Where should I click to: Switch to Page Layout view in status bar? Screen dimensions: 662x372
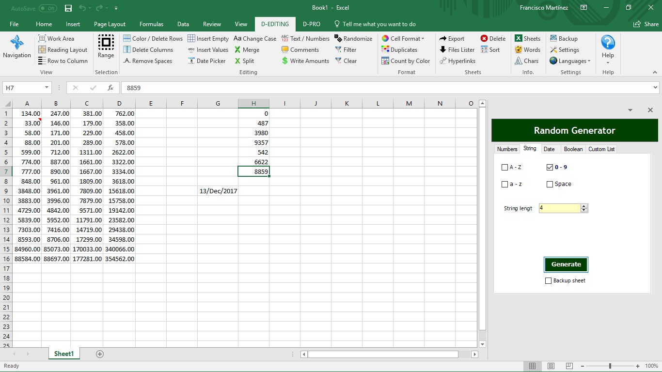551,366
